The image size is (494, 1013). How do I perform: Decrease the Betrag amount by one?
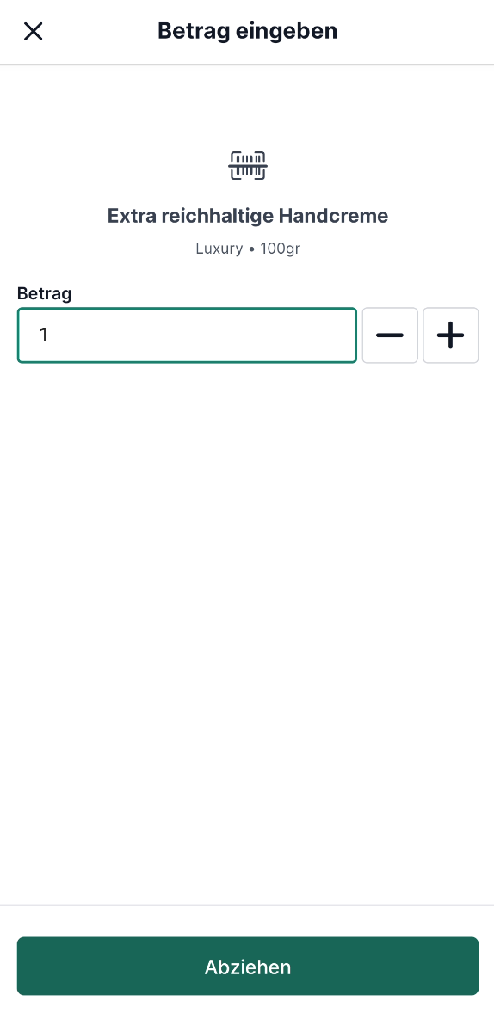[390, 335]
